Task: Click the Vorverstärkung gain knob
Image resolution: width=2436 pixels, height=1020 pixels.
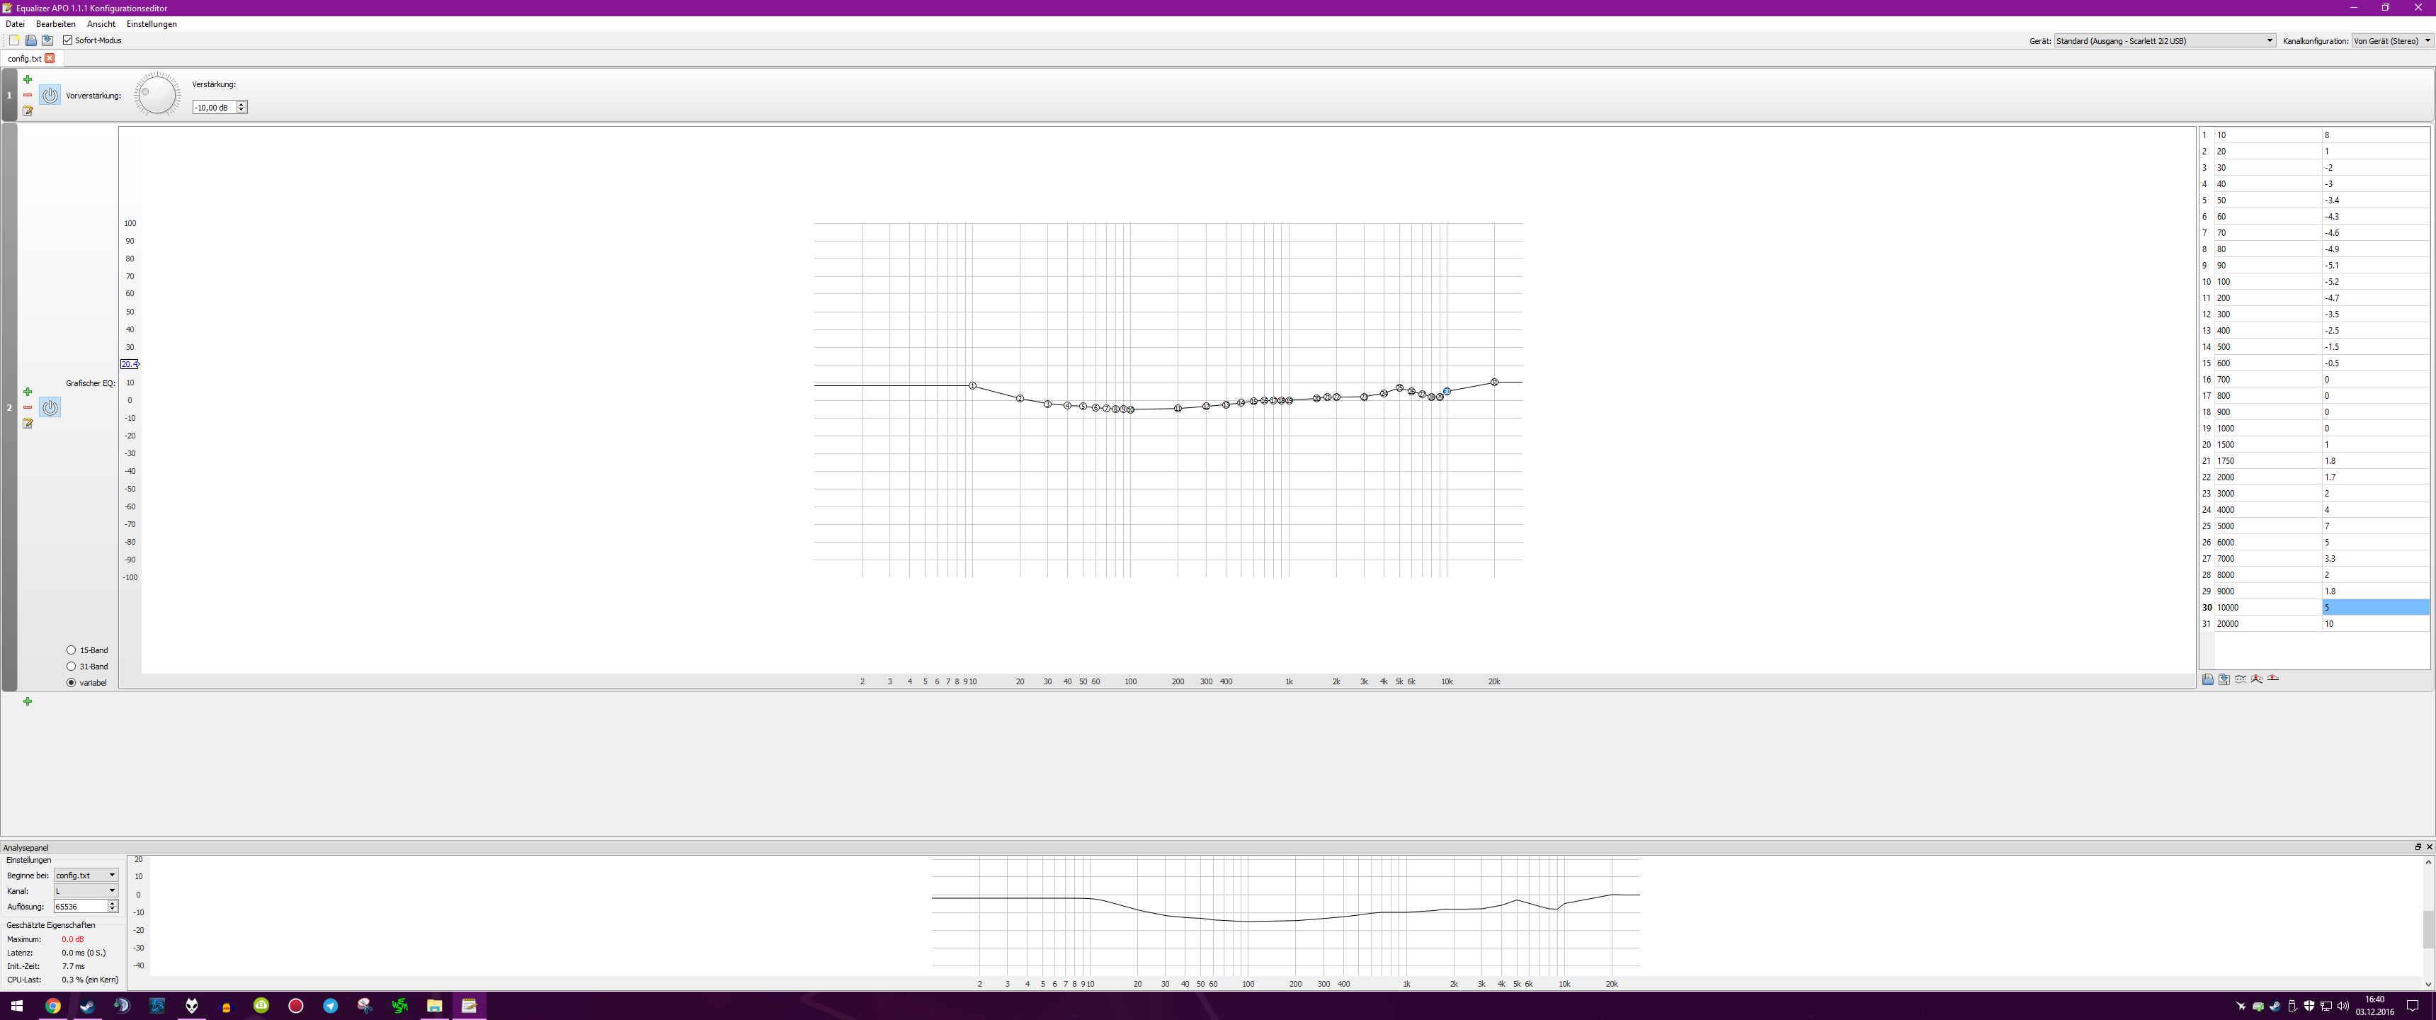Action: click(157, 95)
